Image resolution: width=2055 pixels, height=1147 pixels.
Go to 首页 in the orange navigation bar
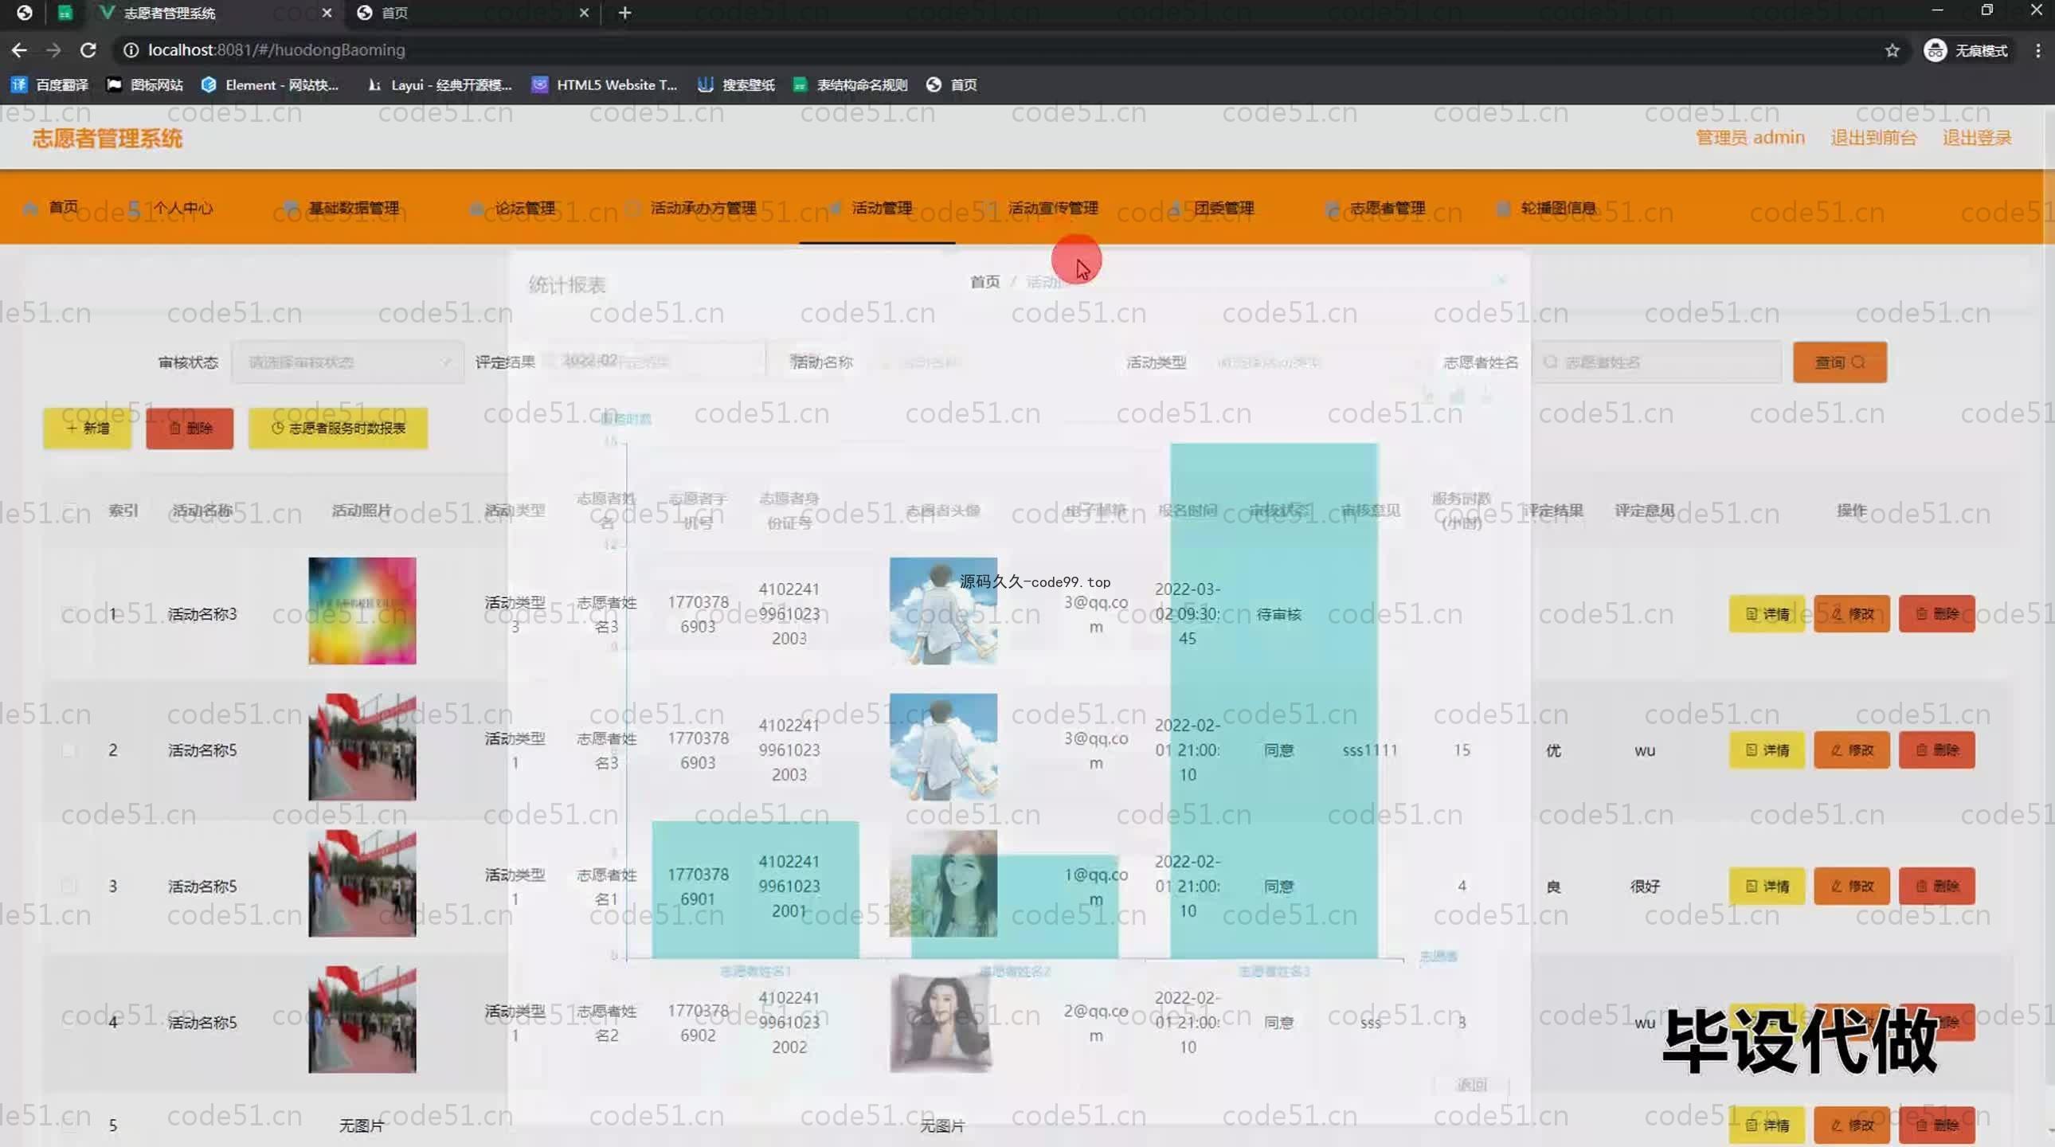(x=51, y=207)
